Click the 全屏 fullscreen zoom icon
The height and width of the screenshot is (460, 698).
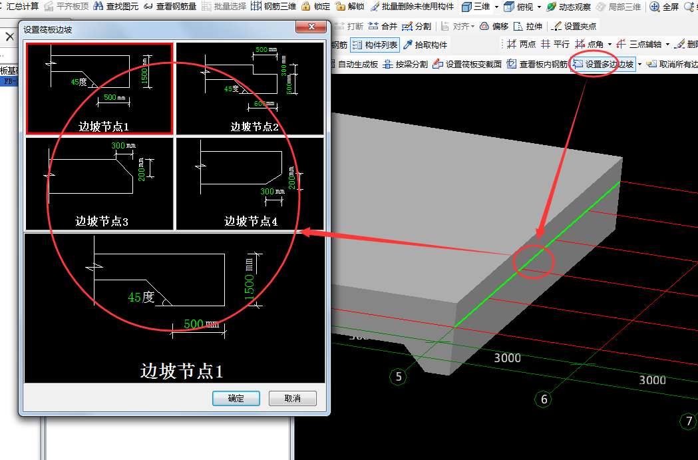pyautogui.click(x=654, y=7)
